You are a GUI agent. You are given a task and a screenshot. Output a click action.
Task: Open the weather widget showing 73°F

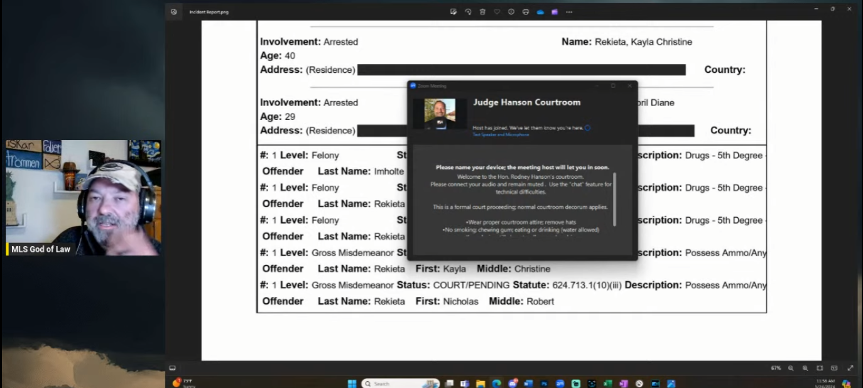tap(184, 382)
